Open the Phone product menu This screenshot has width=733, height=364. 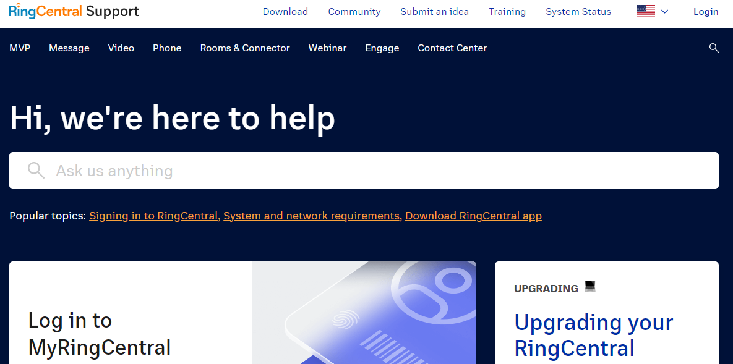click(167, 48)
